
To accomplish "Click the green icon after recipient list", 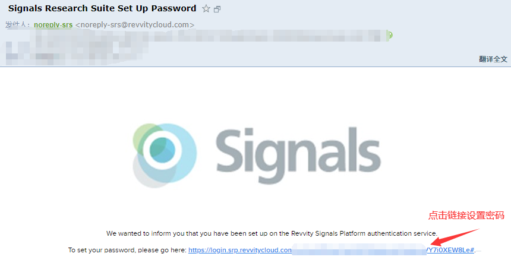I will (390, 35).
